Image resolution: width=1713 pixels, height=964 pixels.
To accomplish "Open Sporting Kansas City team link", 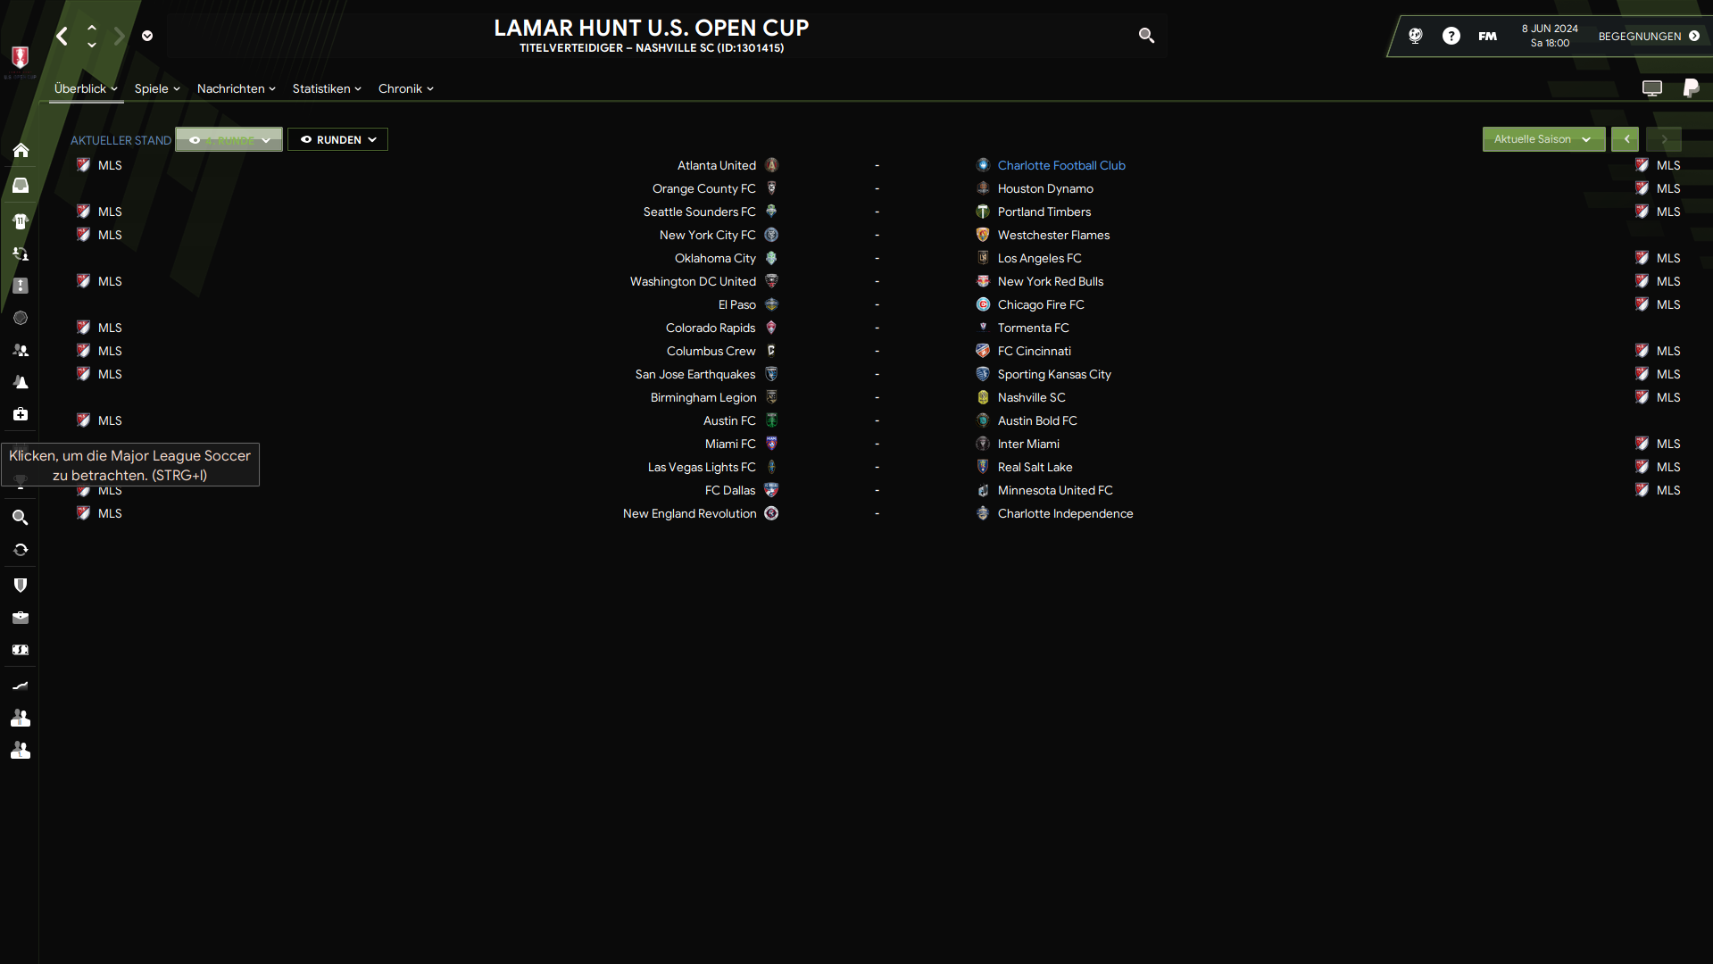I will [1054, 374].
